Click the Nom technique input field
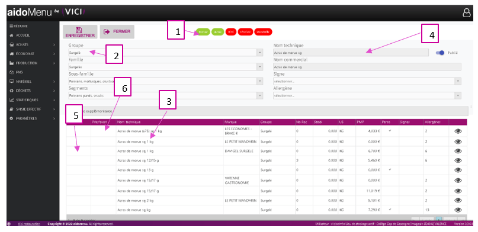478x232 pixels. point(351,53)
